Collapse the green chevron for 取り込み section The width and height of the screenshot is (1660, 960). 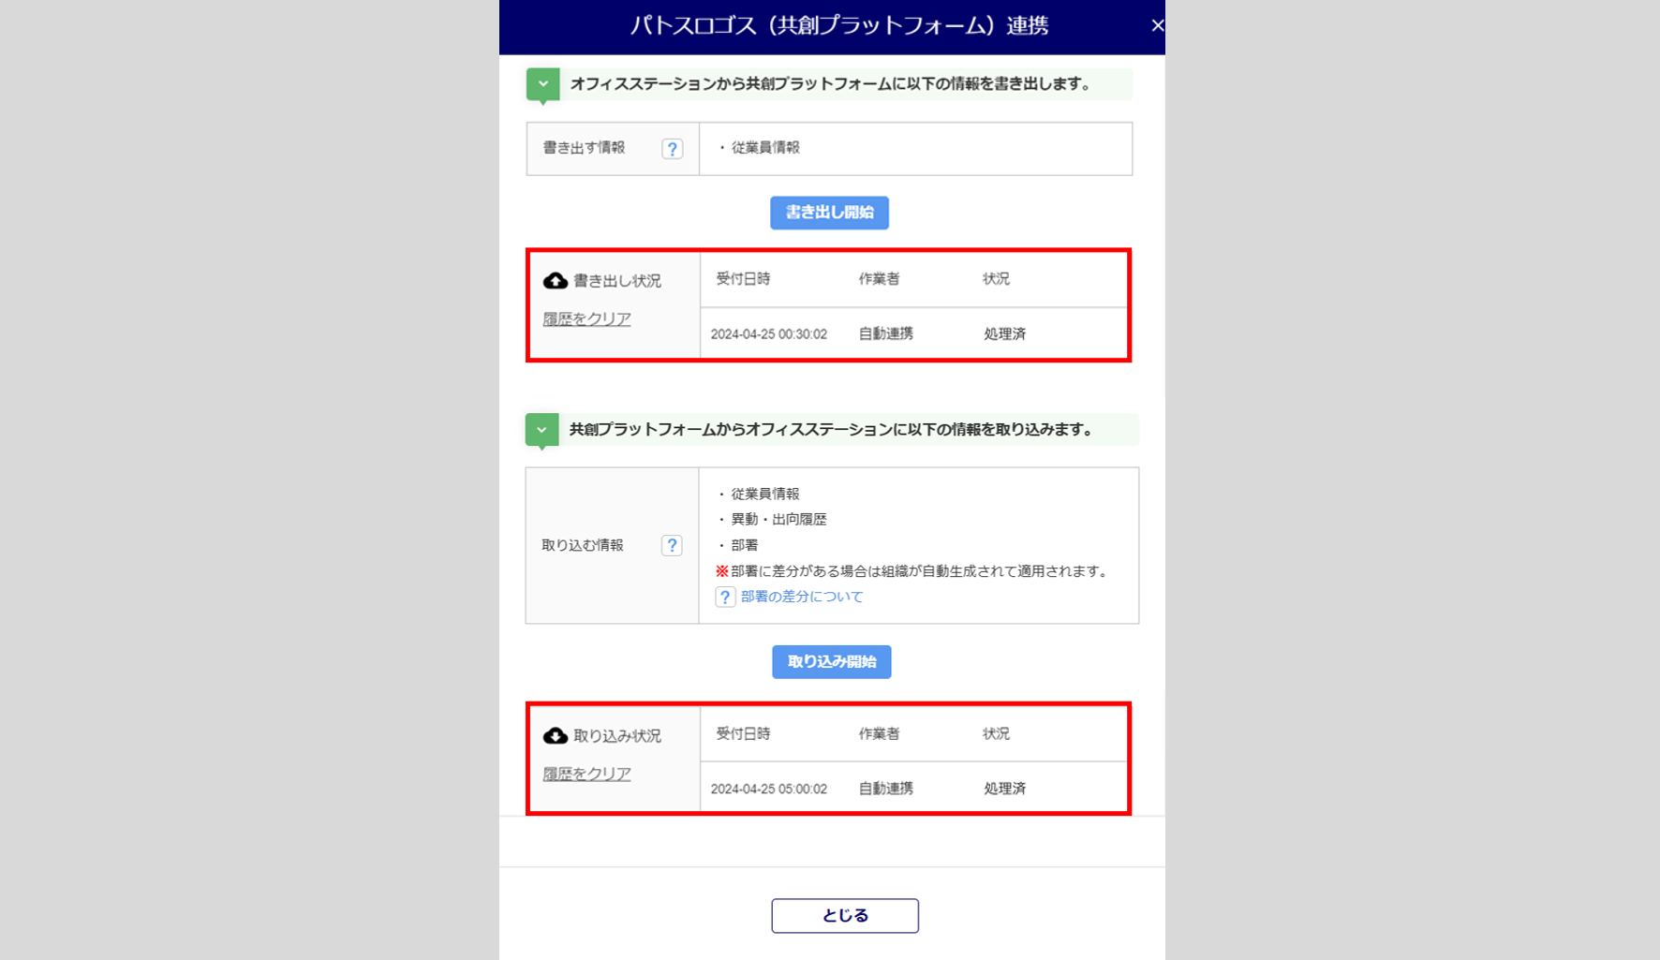point(542,430)
